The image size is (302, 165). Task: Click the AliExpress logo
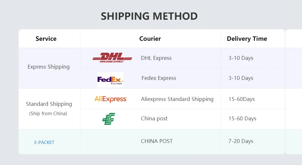pyautogui.click(x=110, y=99)
